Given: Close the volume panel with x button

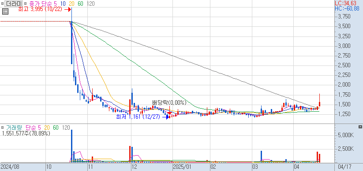Looking at the screenshot, I should [360, 127].
